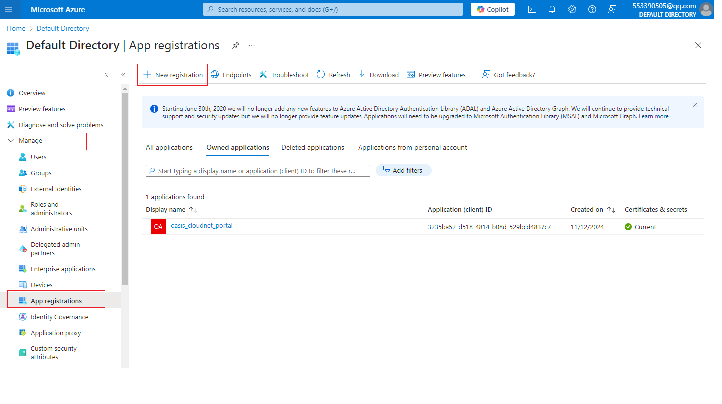Refresh the app registrations list
722x404 pixels.
click(333, 75)
